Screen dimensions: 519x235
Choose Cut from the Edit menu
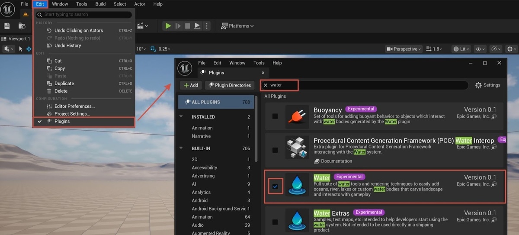point(84,61)
